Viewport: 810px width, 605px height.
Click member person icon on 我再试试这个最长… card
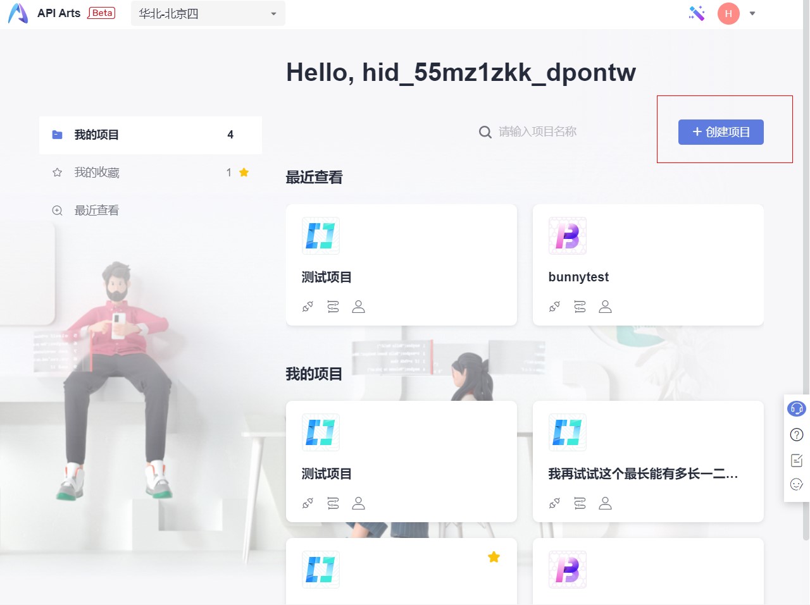point(606,503)
